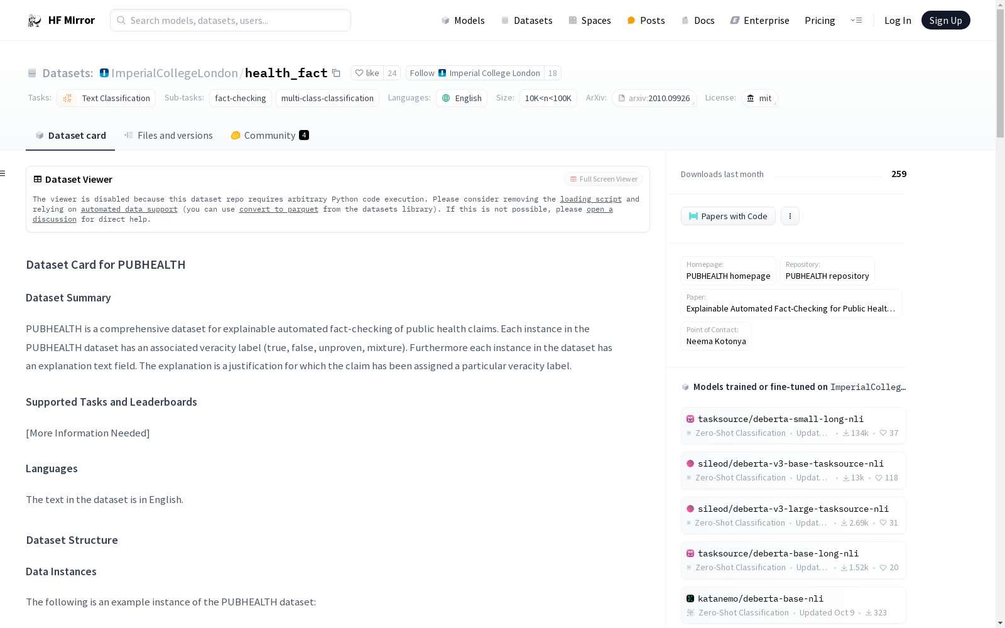Open the extra navigation menu icon

[856, 20]
